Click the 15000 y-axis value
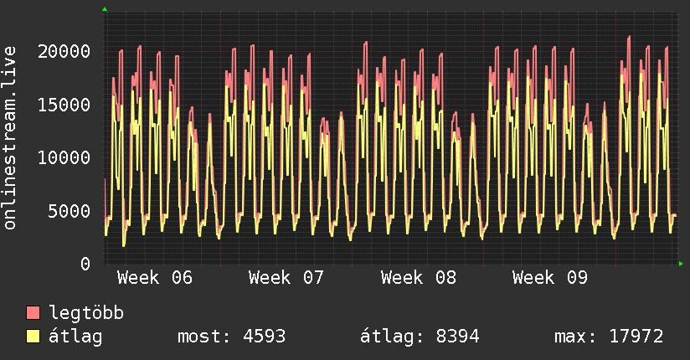The image size is (690, 360). [x=64, y=105]
